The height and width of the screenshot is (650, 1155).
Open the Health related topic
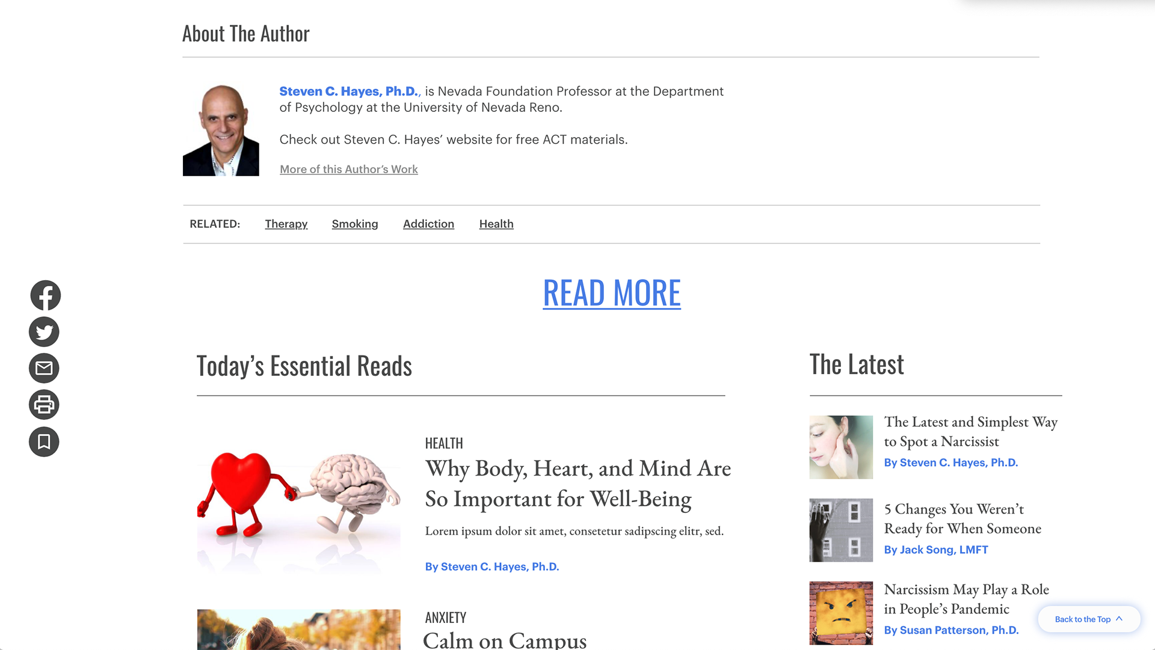(496, 224)
